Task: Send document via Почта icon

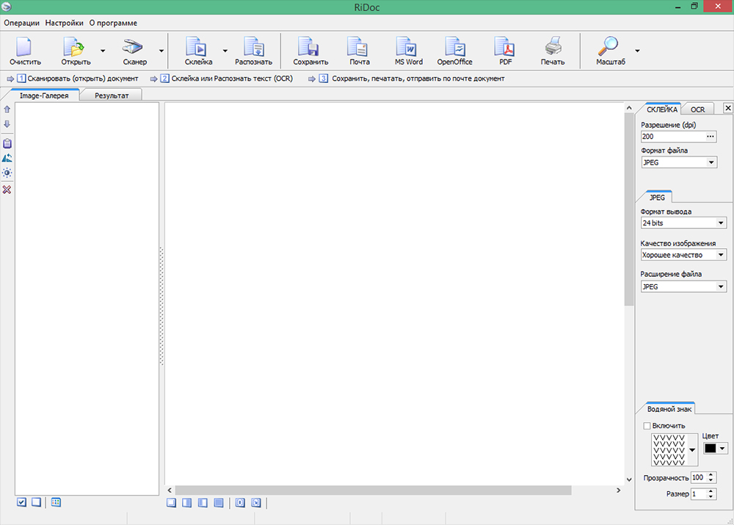Action: tap(359, 48)
